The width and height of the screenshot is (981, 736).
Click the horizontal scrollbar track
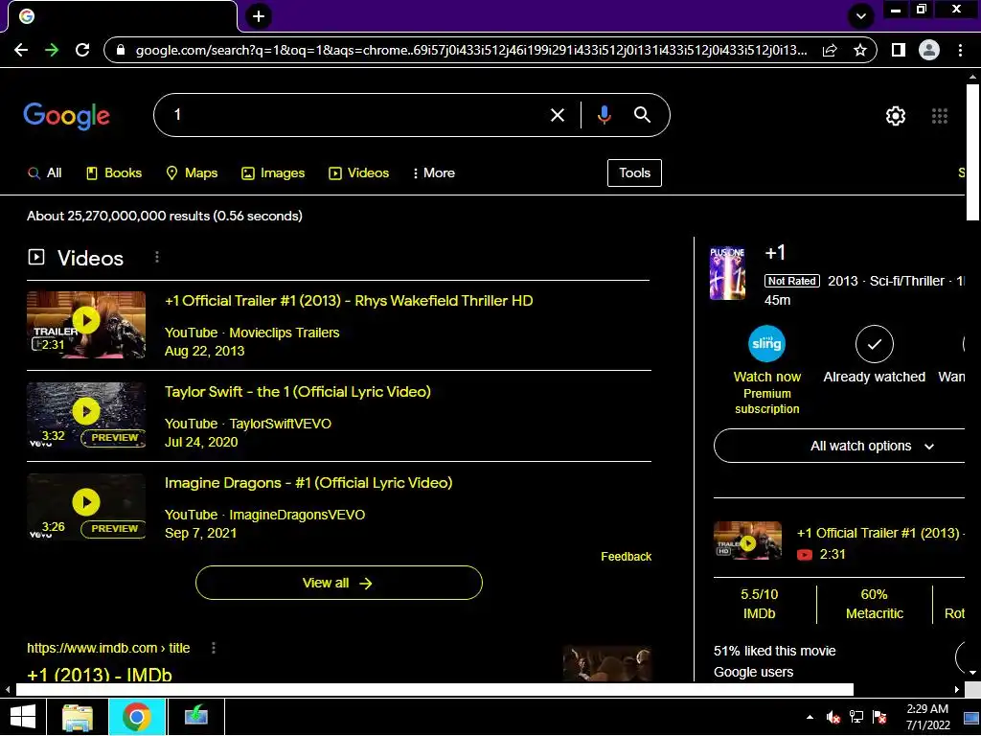(x=434, y=690)
